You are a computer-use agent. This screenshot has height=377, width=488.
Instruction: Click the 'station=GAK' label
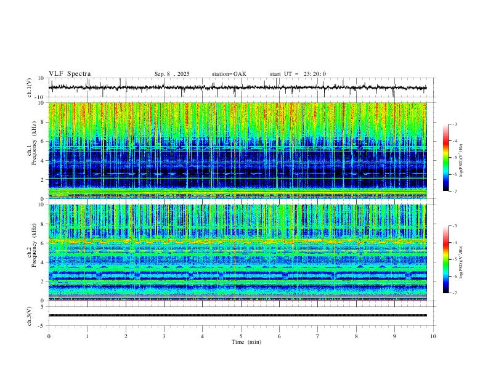click(229, 74)
